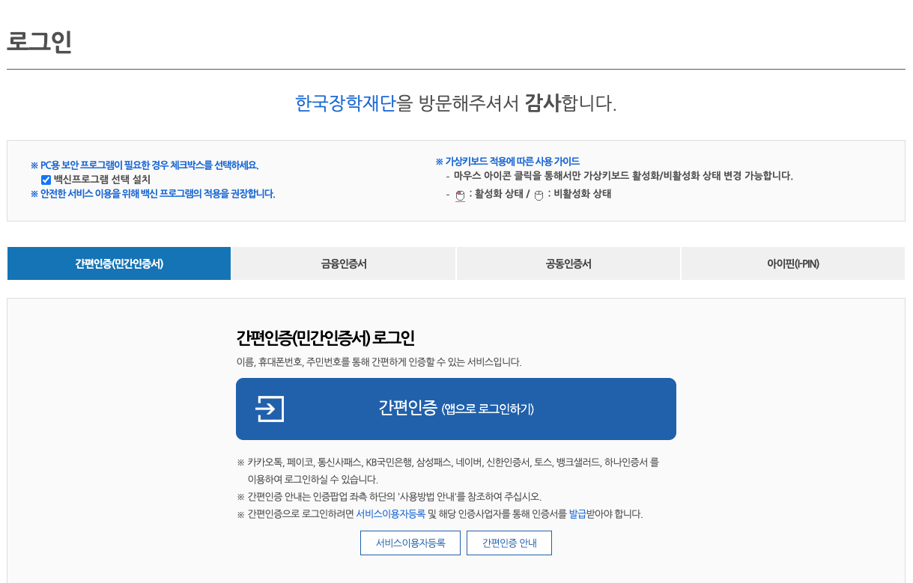This screenshot has width=913, height=583.
Task: Click the deactivated-state virtual keyboard mouse icon
Action: coord(539,195)
